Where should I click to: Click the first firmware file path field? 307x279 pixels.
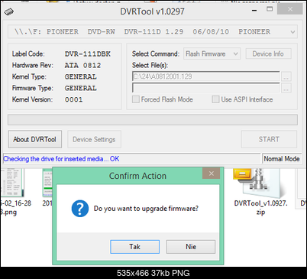206,76
